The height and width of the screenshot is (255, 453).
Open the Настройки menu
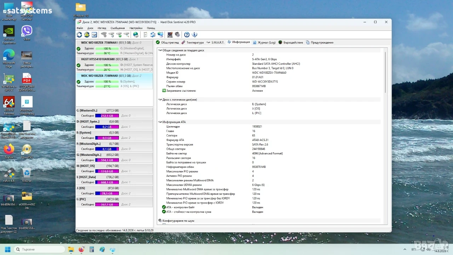[x=136, y=28]
